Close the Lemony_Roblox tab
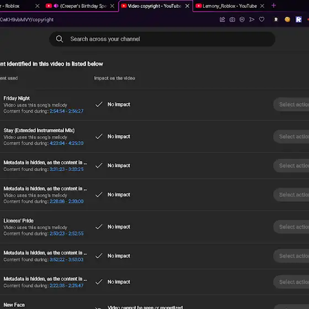The width and height of the screenshot is (309, 309). [262, 6]
